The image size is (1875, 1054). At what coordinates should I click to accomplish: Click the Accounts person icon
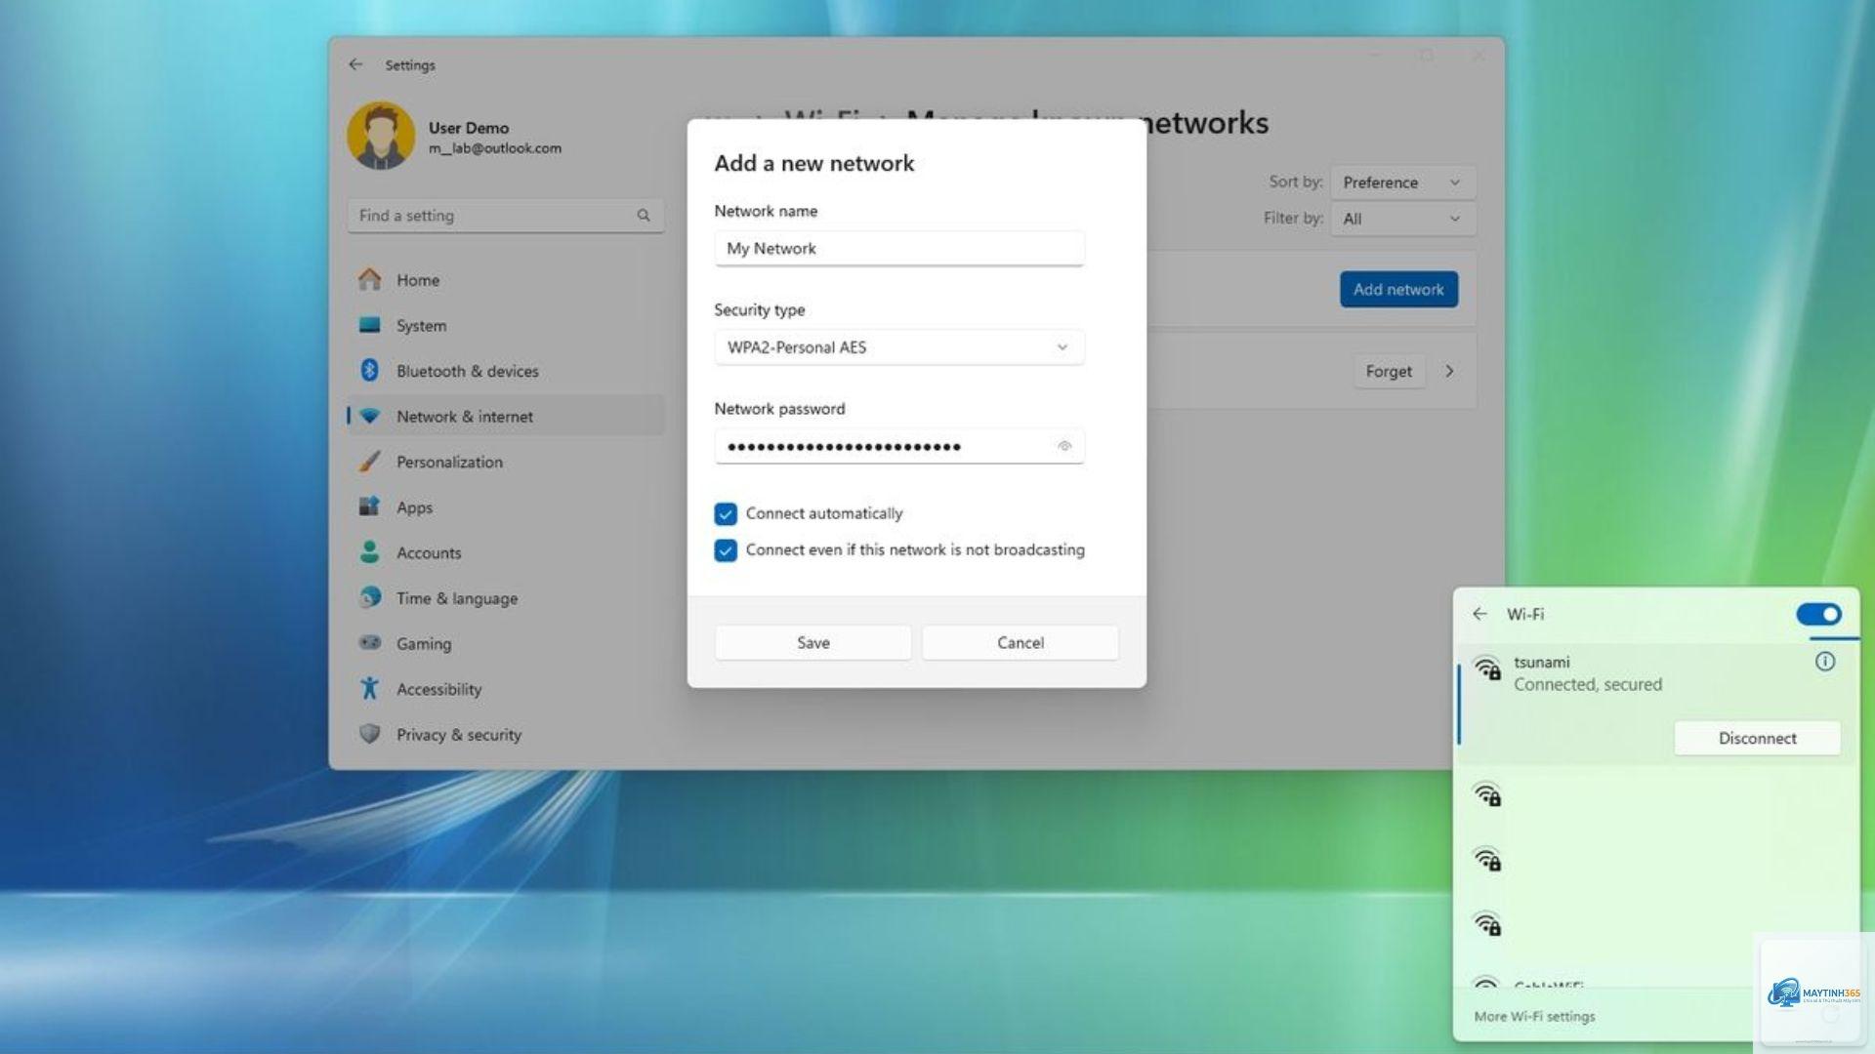point(369,552)
